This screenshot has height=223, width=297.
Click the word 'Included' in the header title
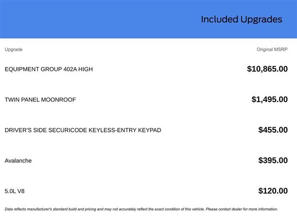tap(220, 20)
